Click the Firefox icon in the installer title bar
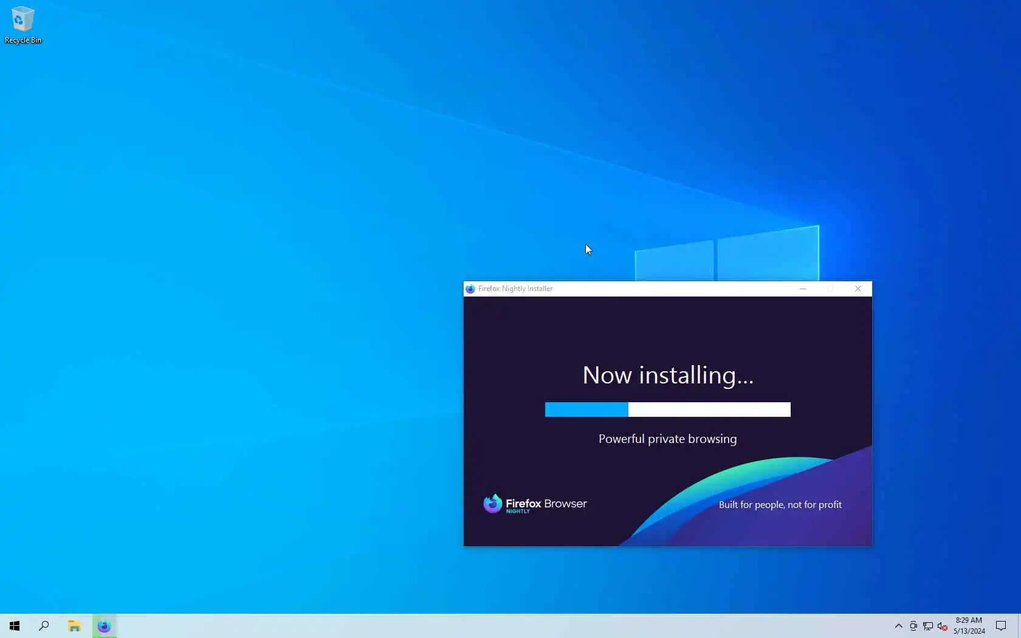The height and width of the screenshot is (638, 1021). (470, 289)
